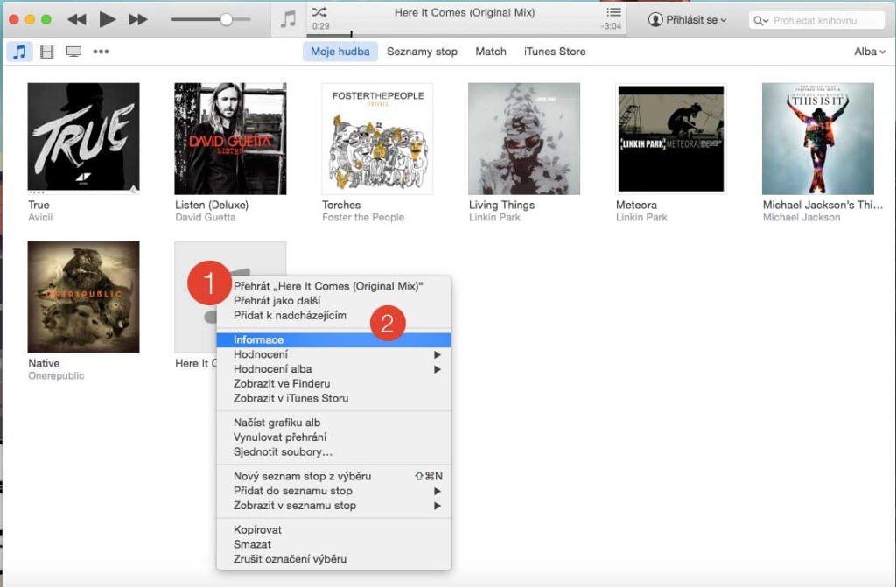896x587 pixels.
Task: Click the play button
Action: pyautogui.click(x=107, y=19)
